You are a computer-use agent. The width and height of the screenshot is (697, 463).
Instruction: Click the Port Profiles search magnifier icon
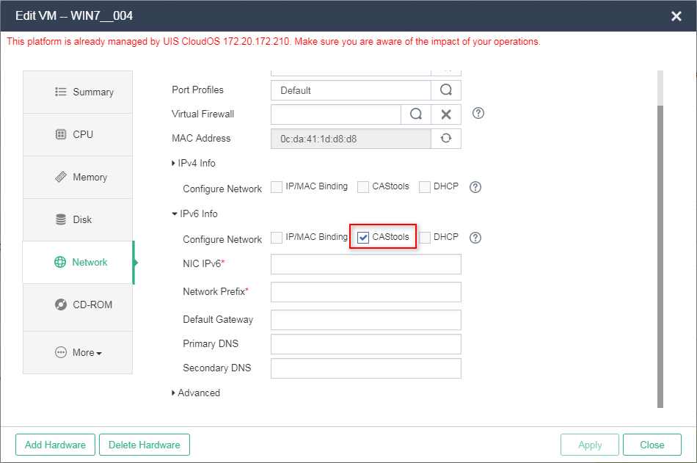pyautogui.click(x=446, y=90)
